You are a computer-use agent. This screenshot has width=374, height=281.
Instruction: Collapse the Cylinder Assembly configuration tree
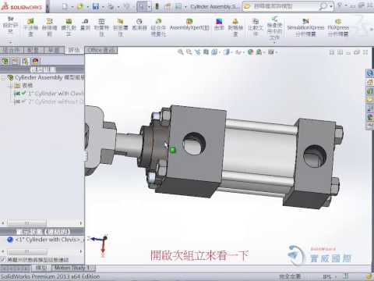pos(3,77)
